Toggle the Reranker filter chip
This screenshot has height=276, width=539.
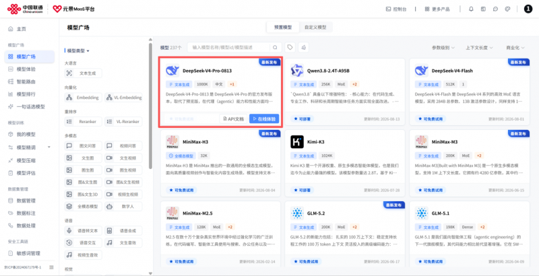tap(83, 122)
